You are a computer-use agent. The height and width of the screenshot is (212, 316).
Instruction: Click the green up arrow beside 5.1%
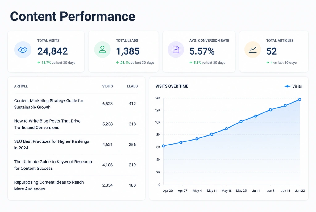pyautogui.click(x=191, y=63)
